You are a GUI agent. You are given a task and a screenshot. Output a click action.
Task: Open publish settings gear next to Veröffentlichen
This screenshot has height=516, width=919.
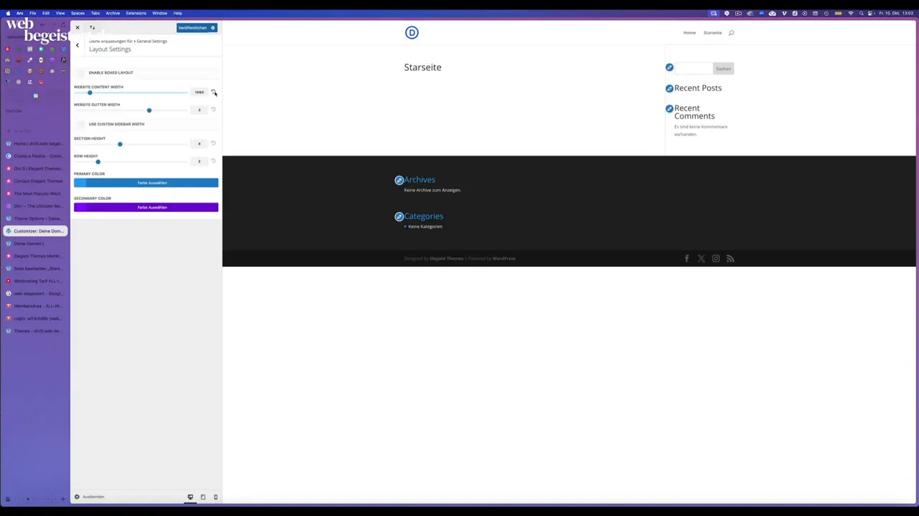click(x=213, y=28)
